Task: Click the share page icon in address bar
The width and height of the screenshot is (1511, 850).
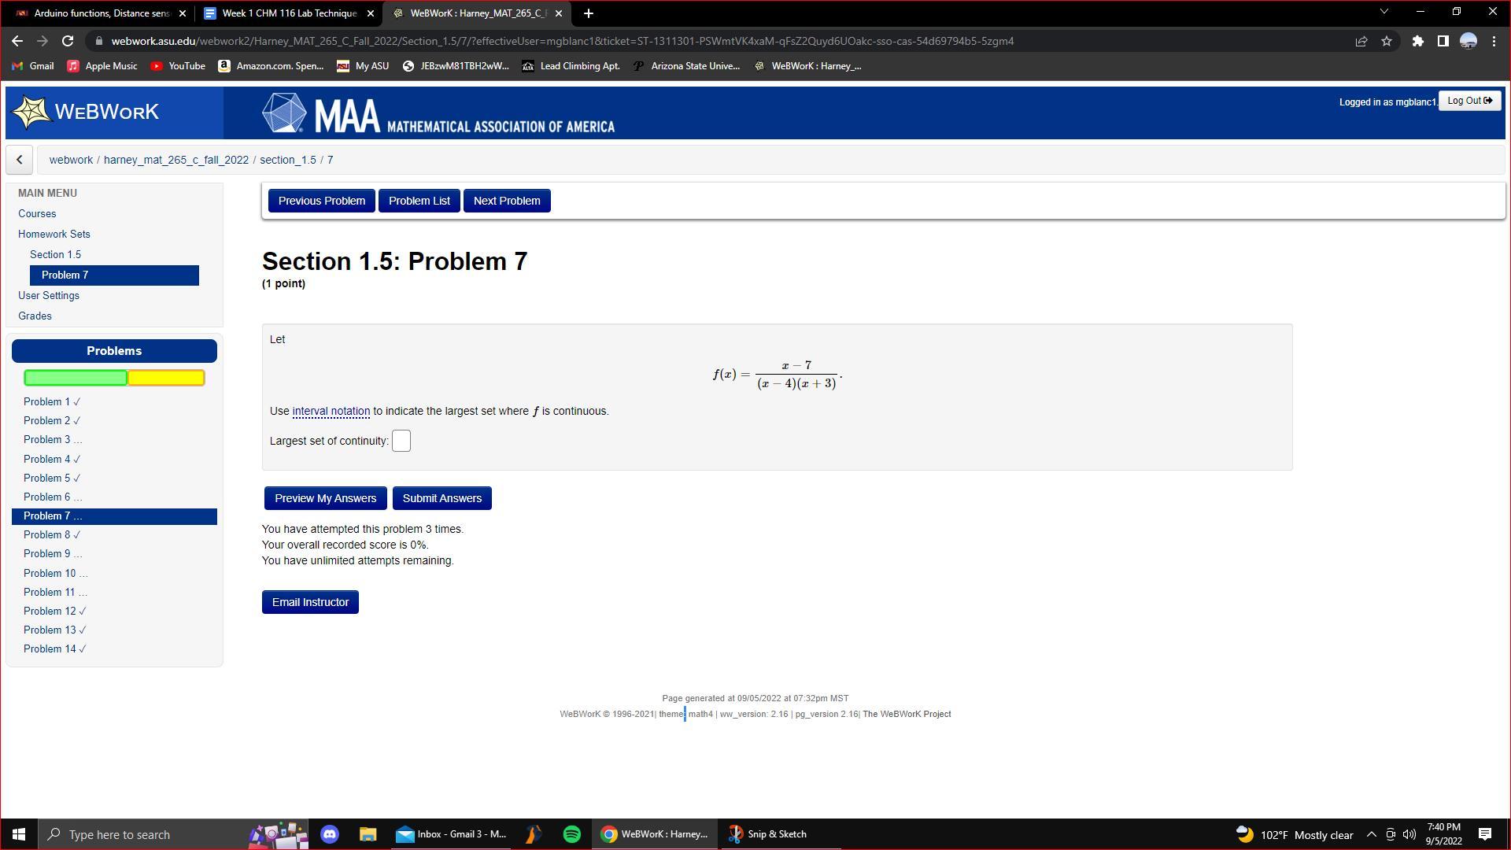Action: 1361,41
